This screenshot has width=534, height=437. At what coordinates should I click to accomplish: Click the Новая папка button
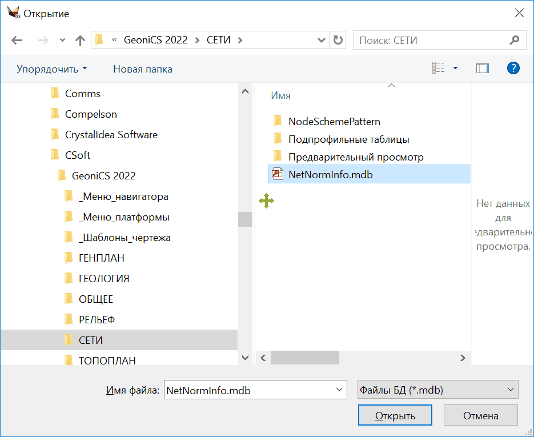[x=143, y=69]
